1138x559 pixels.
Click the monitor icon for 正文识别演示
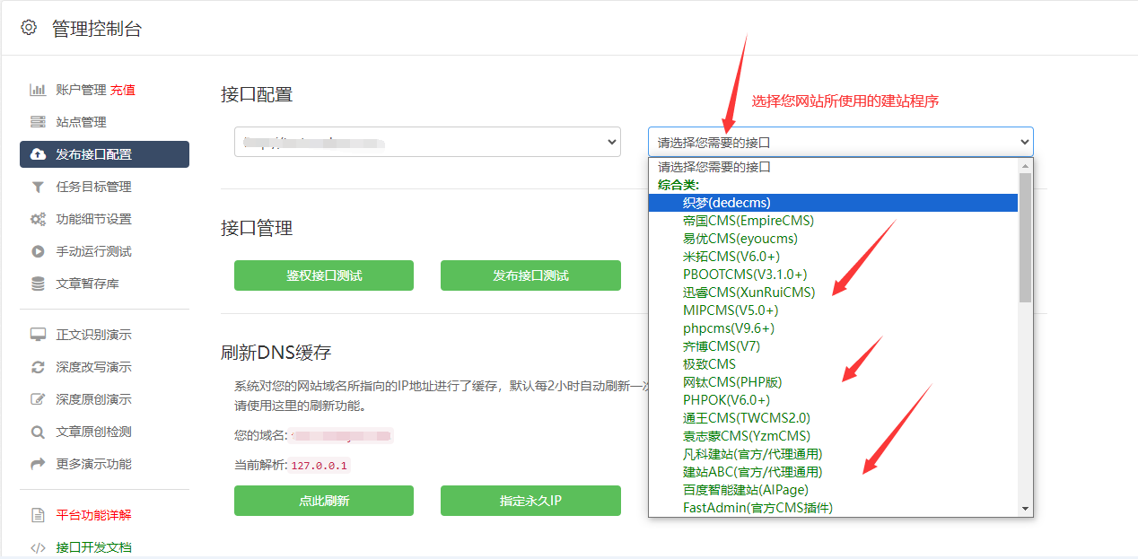pyautogui.click(x=38, y=335)
